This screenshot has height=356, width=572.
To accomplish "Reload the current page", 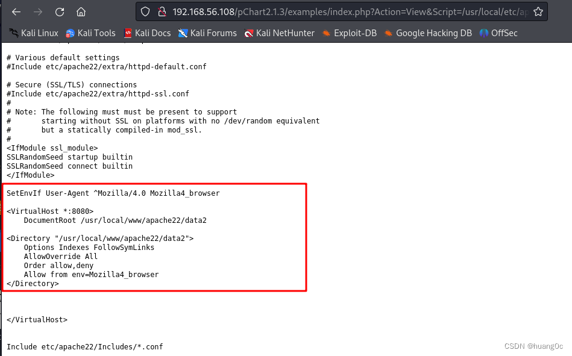I will [x=60, y=12].
